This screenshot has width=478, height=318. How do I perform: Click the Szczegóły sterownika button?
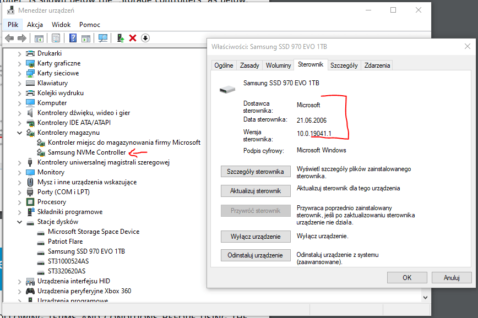click(x=256, y=172)
